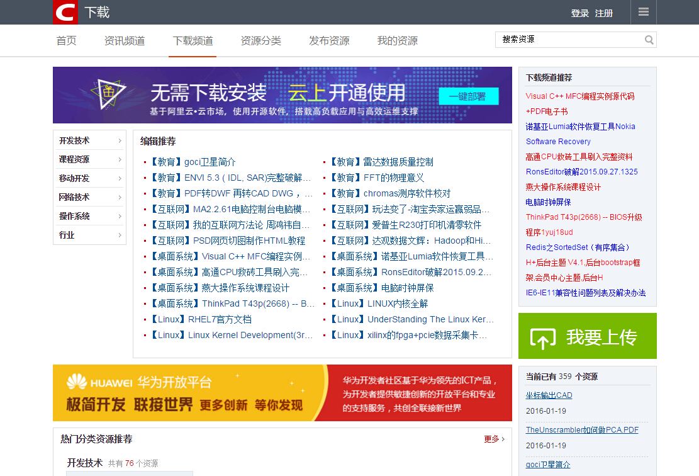Open 【教育】goci卫星简介 in editor picks
Image resolution: width=699 pixels, height=476 pixels.
point(193,162)
